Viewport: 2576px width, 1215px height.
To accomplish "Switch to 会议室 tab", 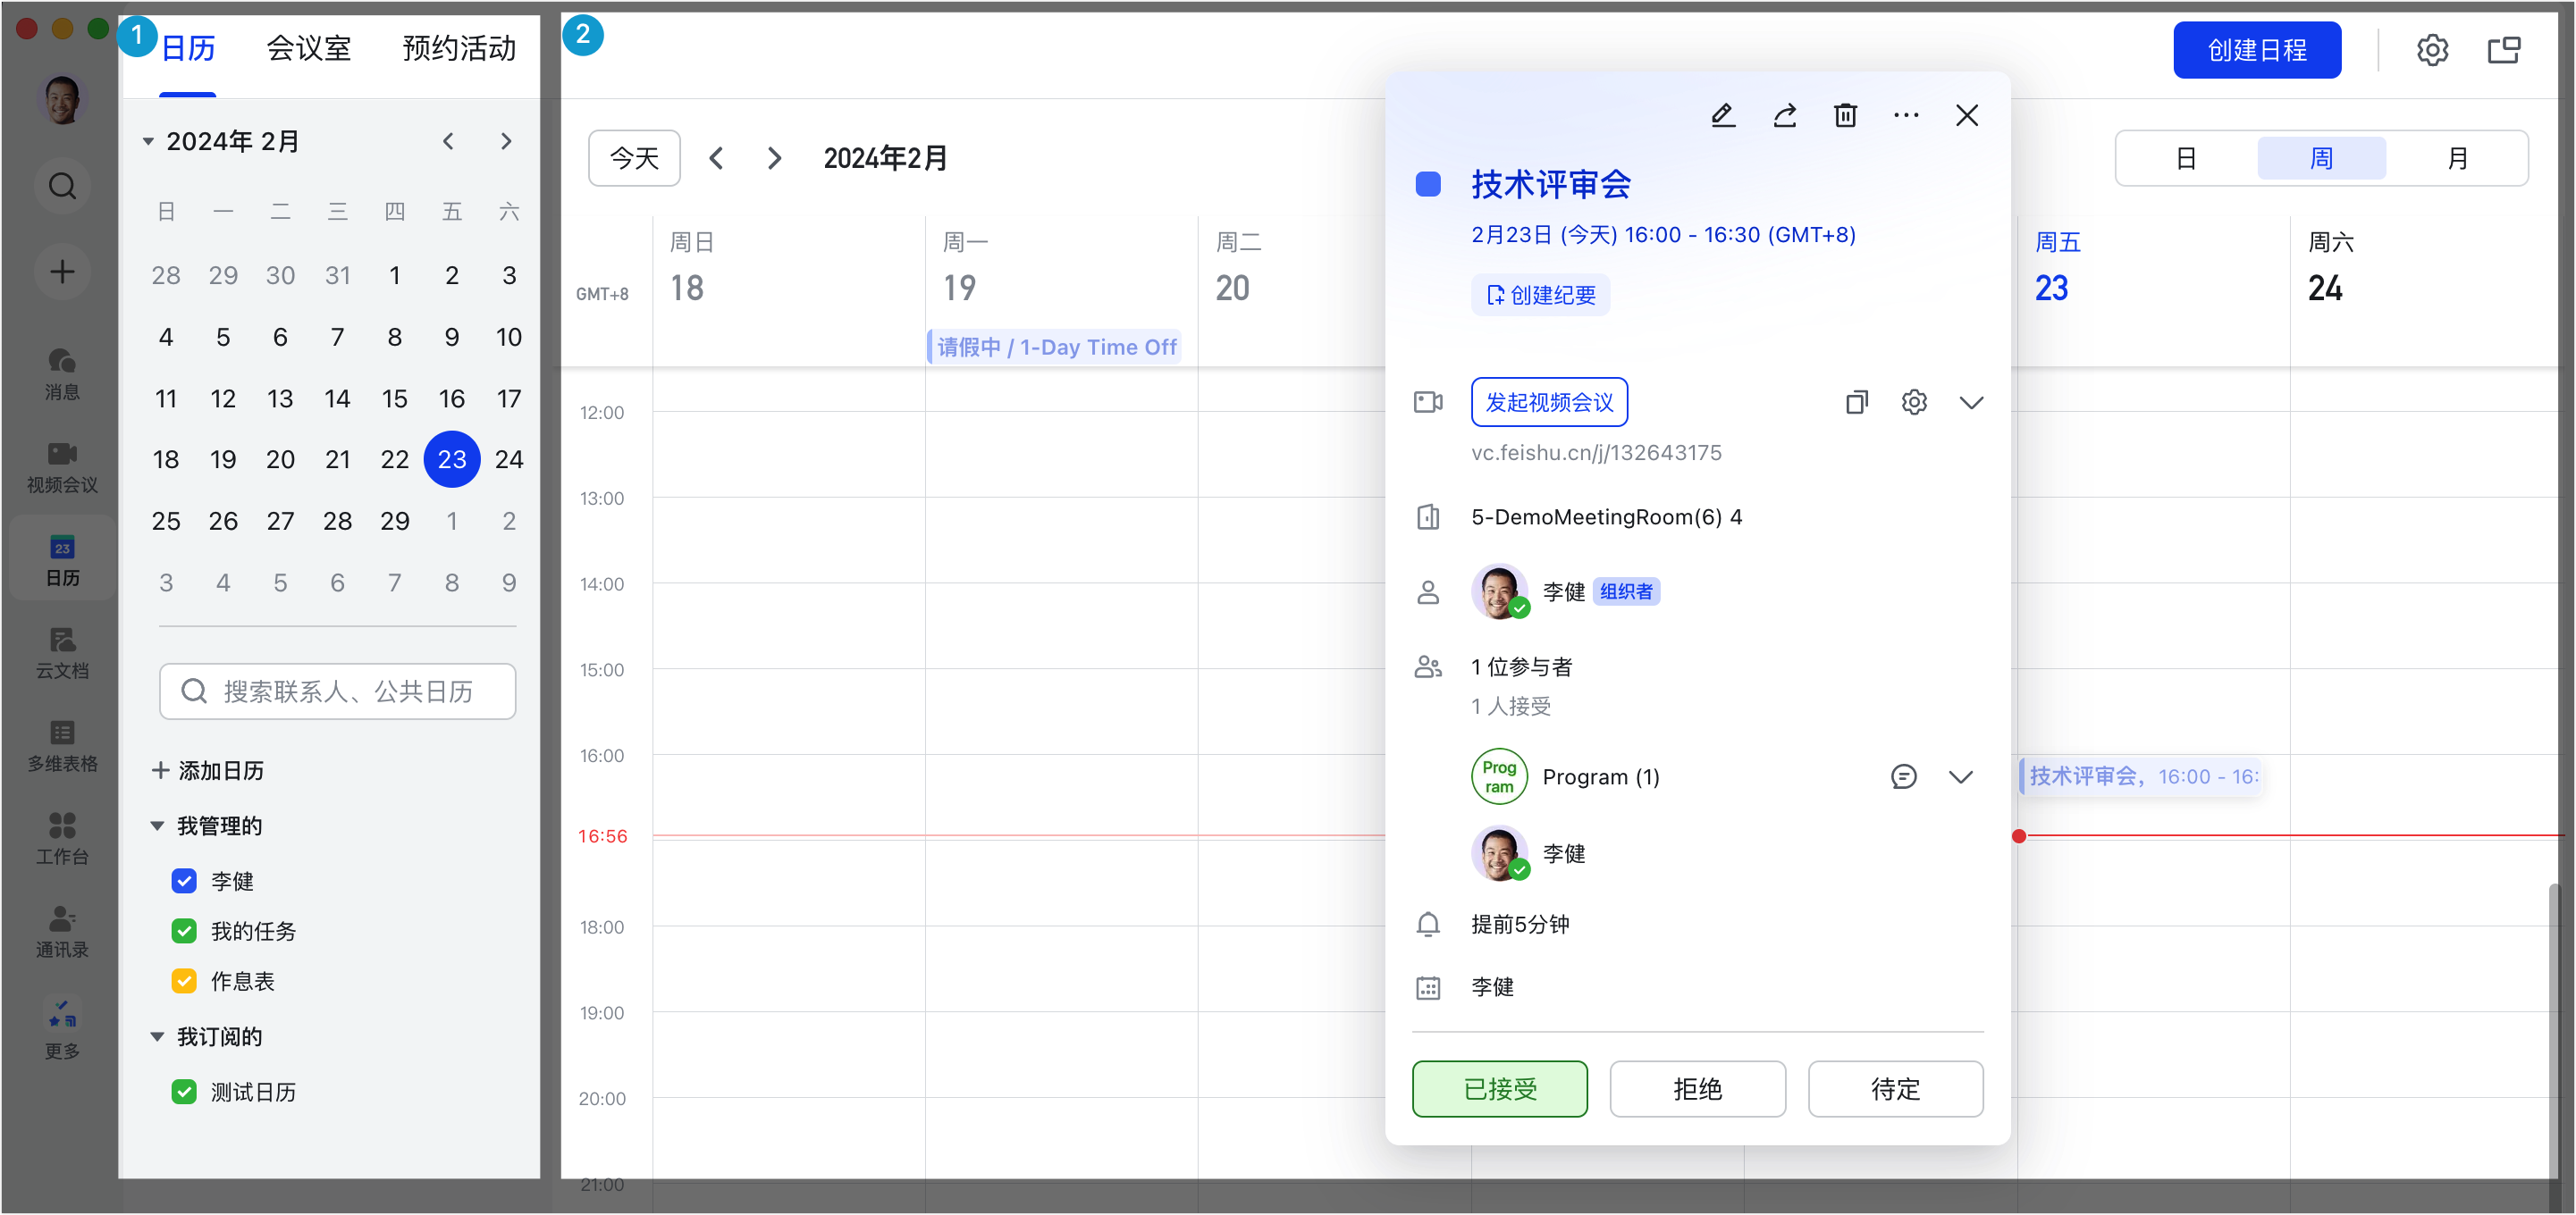I will [309, 48].
